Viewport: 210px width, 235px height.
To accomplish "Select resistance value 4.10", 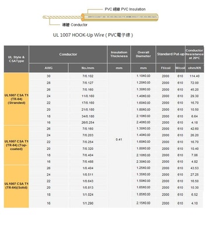I will pos(194,203).
